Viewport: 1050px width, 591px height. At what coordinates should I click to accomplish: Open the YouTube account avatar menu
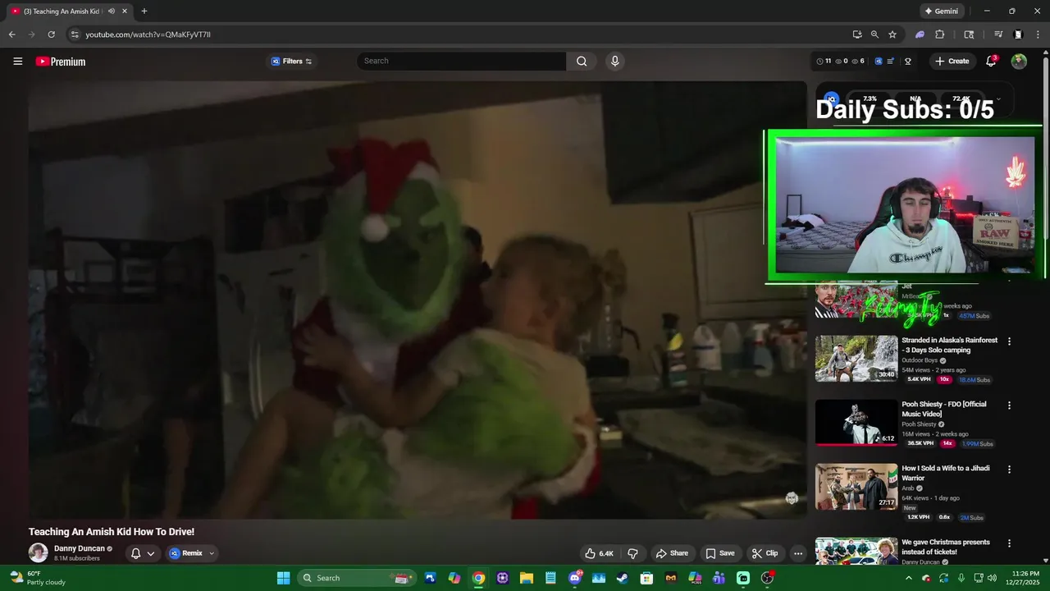[1019, 62]
